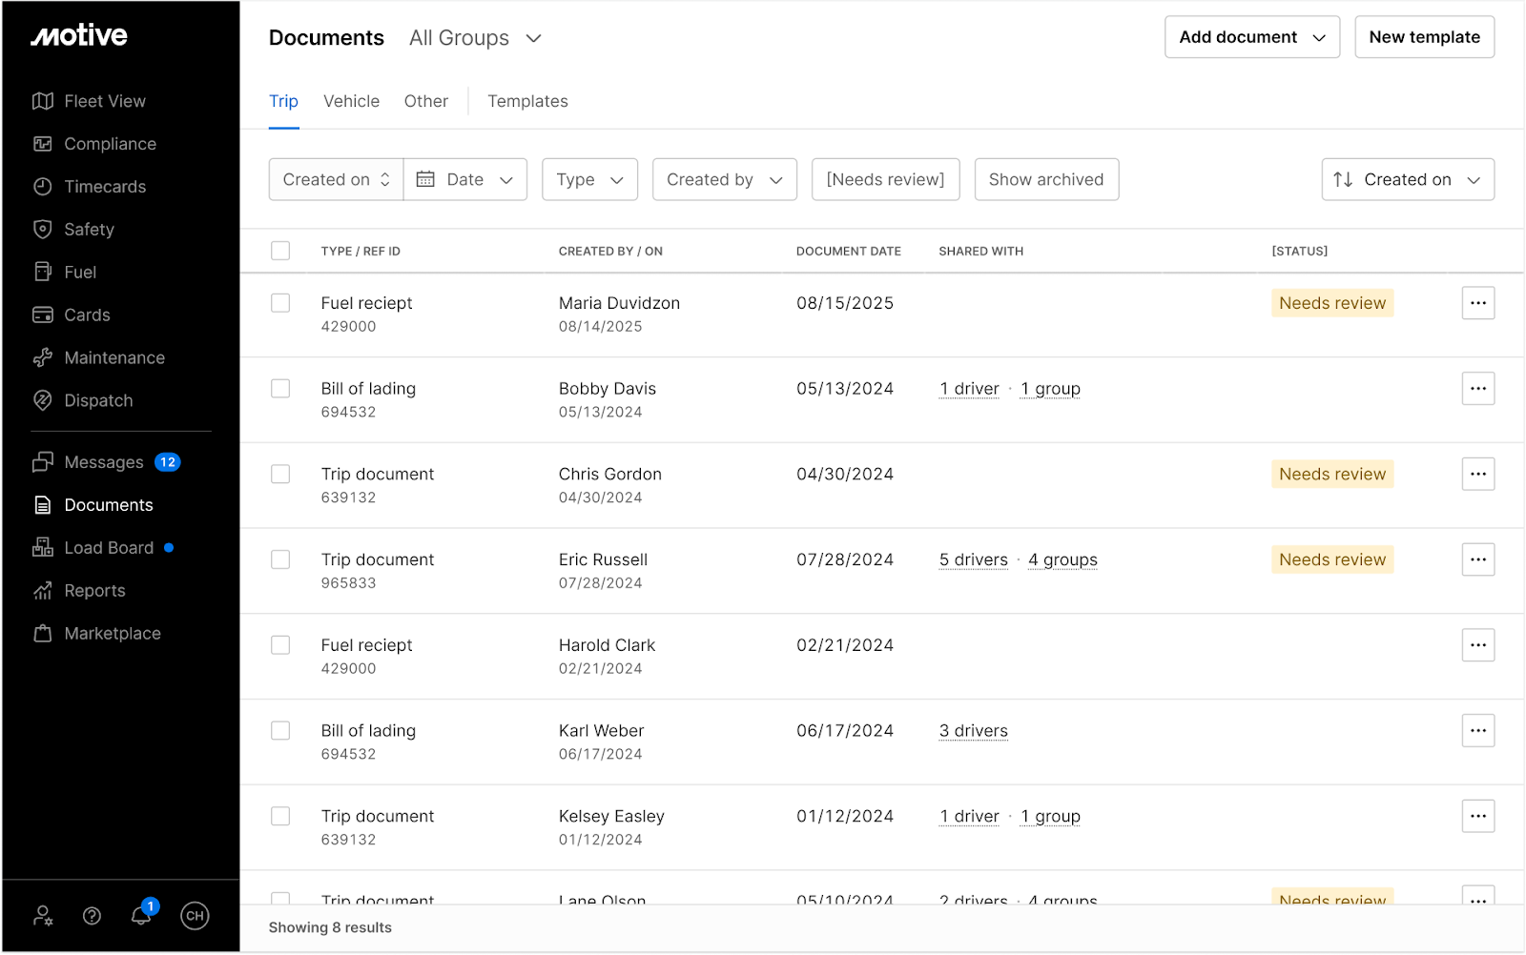Click the CH profile avatar
This screenshot has height=955, width=1526.
(x=195, y=916)
